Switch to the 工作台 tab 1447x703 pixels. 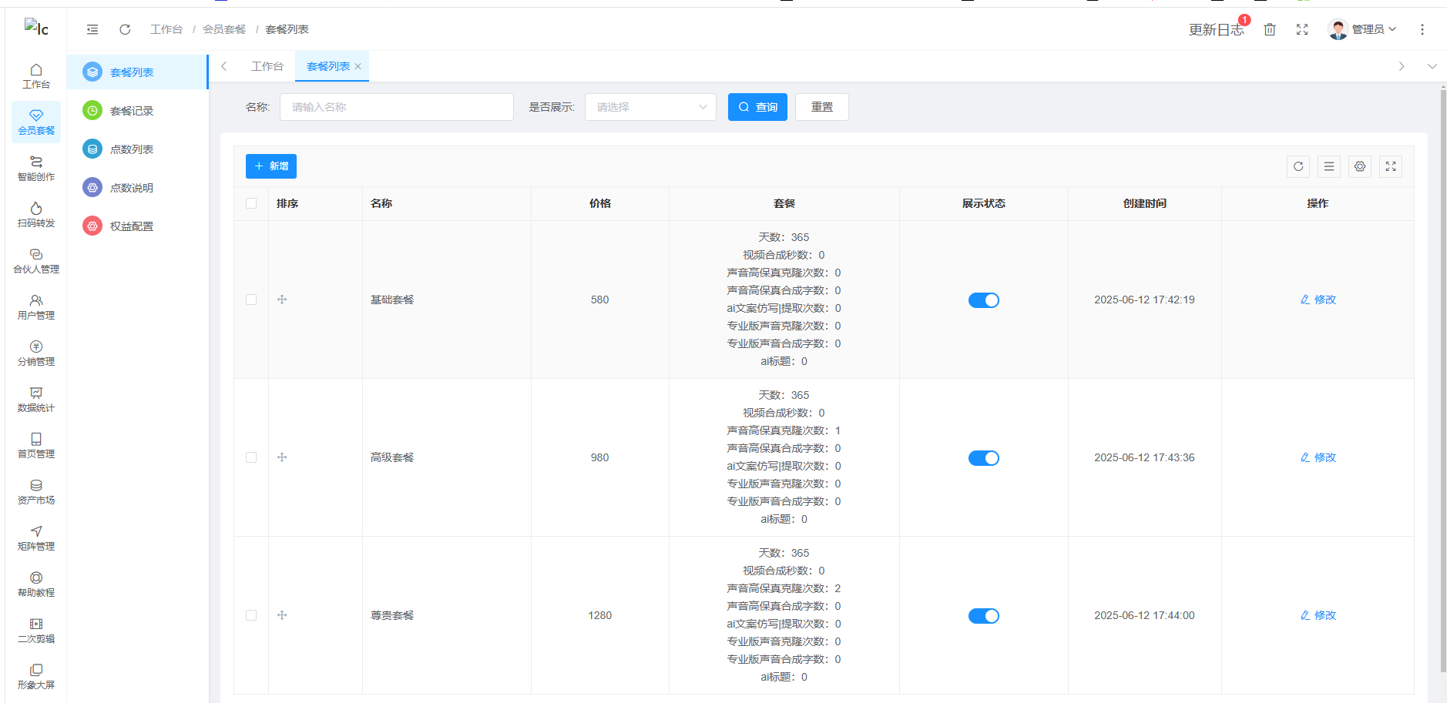[x=267, y=66]
